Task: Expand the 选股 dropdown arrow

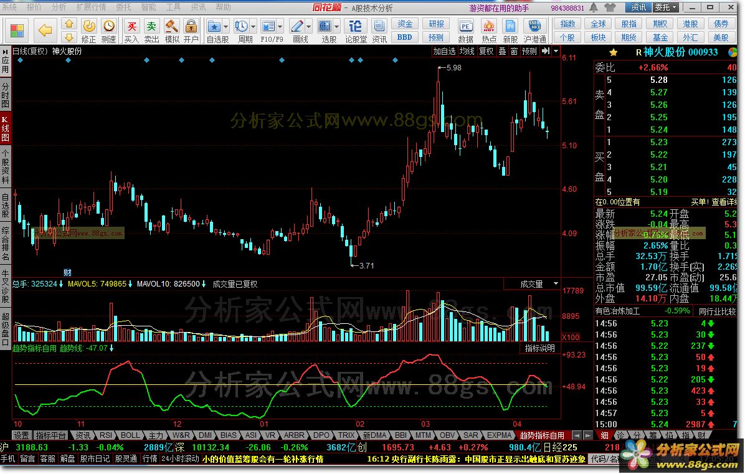Action: point(337,27)
